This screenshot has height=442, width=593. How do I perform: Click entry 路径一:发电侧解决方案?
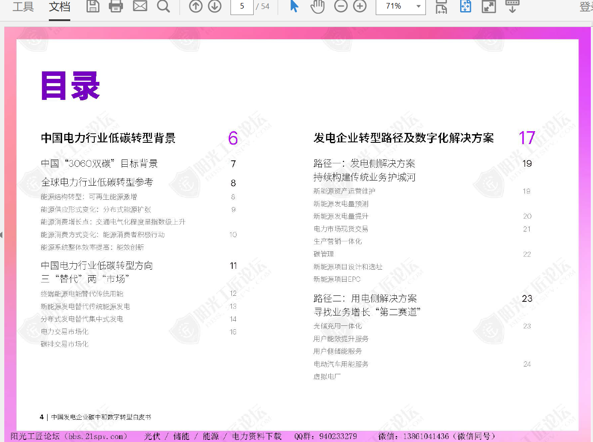pos(365,163)
